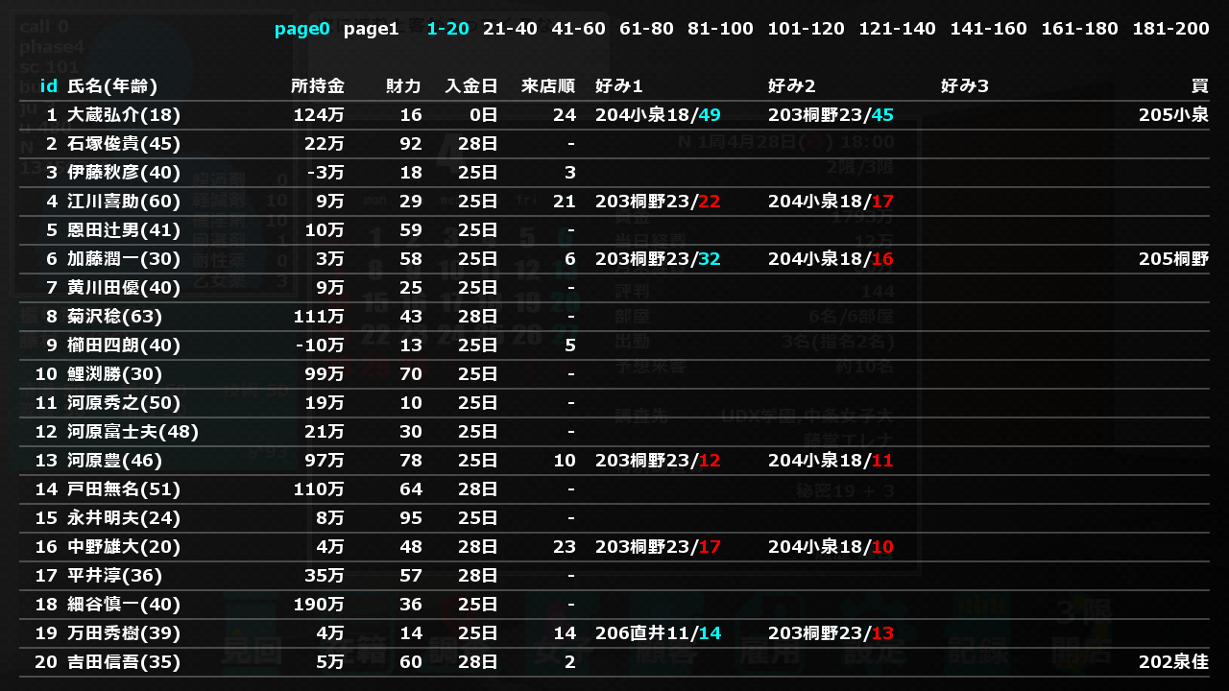This screenshot has width=1229, height=691.
Task: Open customer entry 細谷慎一(40)
Action: 614,605
